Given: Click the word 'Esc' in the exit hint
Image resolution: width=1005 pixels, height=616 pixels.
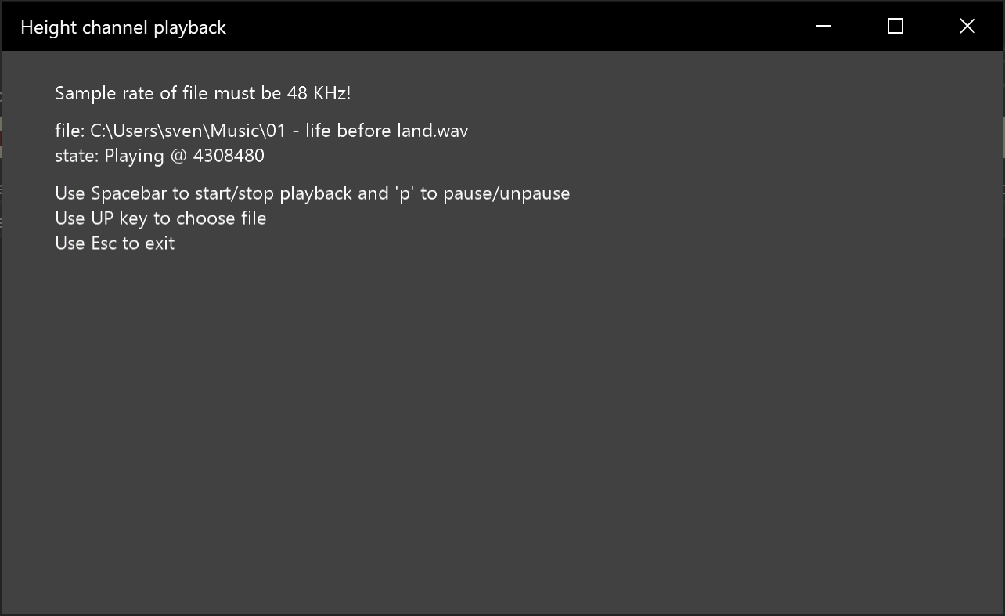Looking at the screenshot, I should click(103, 243).
